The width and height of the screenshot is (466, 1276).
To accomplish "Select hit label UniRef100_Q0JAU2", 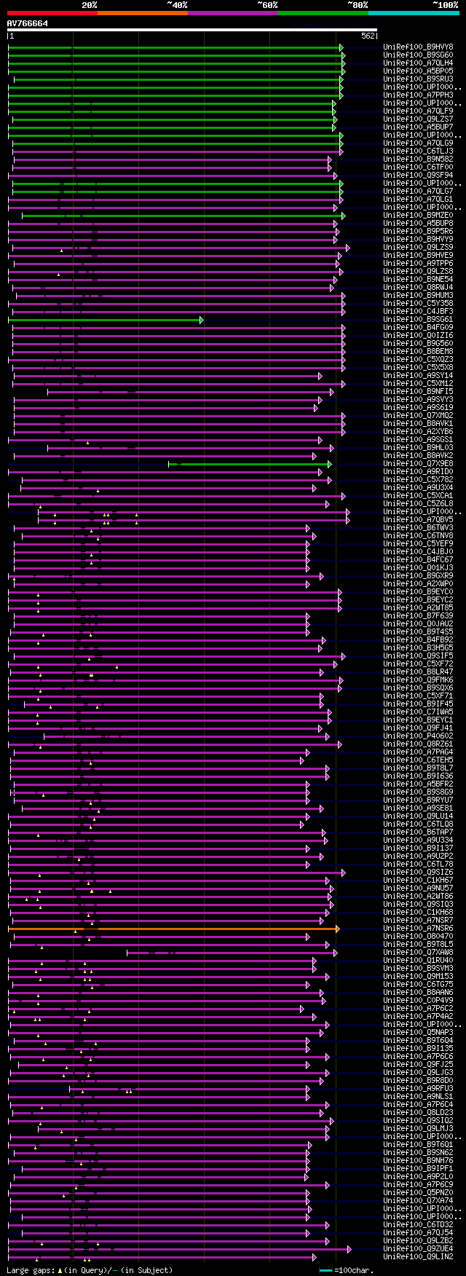I will click(418, 623).
